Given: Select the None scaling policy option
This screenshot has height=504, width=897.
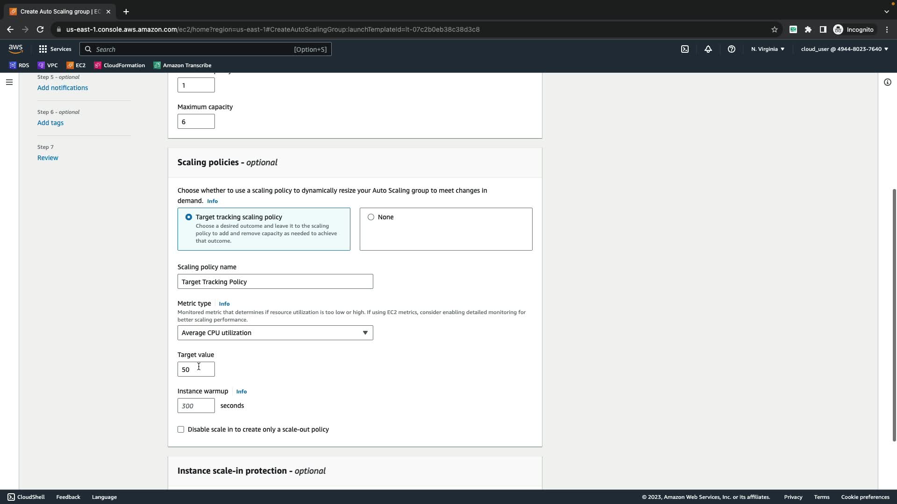Looking at the screenshot, I should (371, 217).
